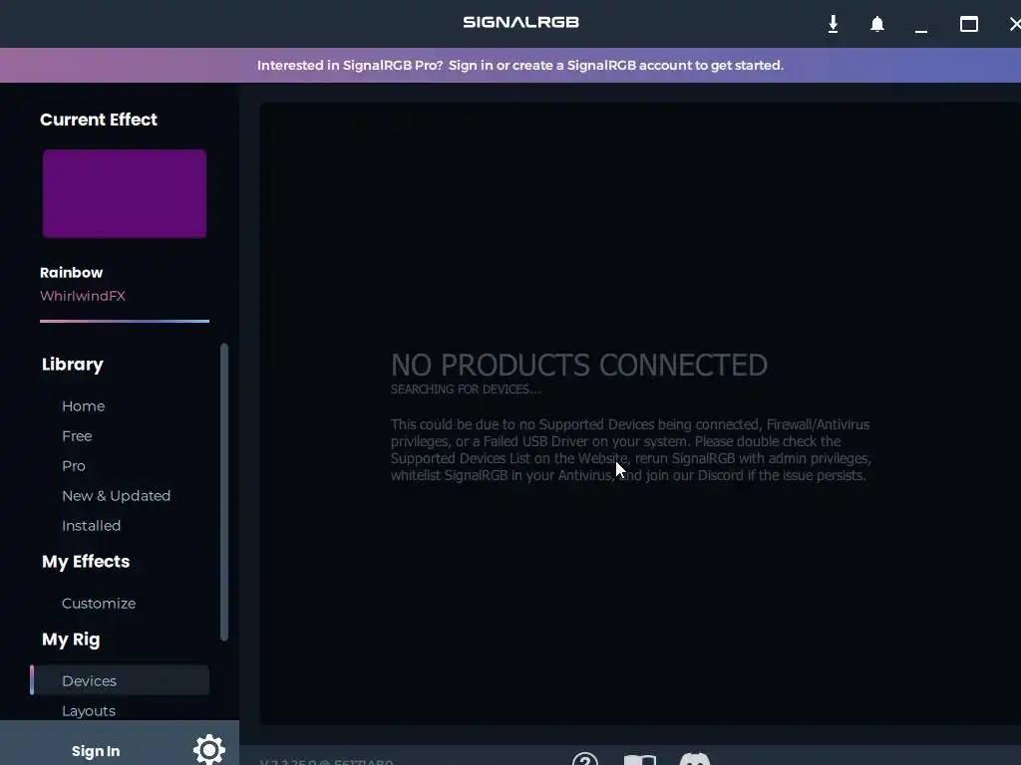The height and width of the screenshot is (765, 1021).
Task: Open the WhirlwindFX author link
Action: (83, 296)
